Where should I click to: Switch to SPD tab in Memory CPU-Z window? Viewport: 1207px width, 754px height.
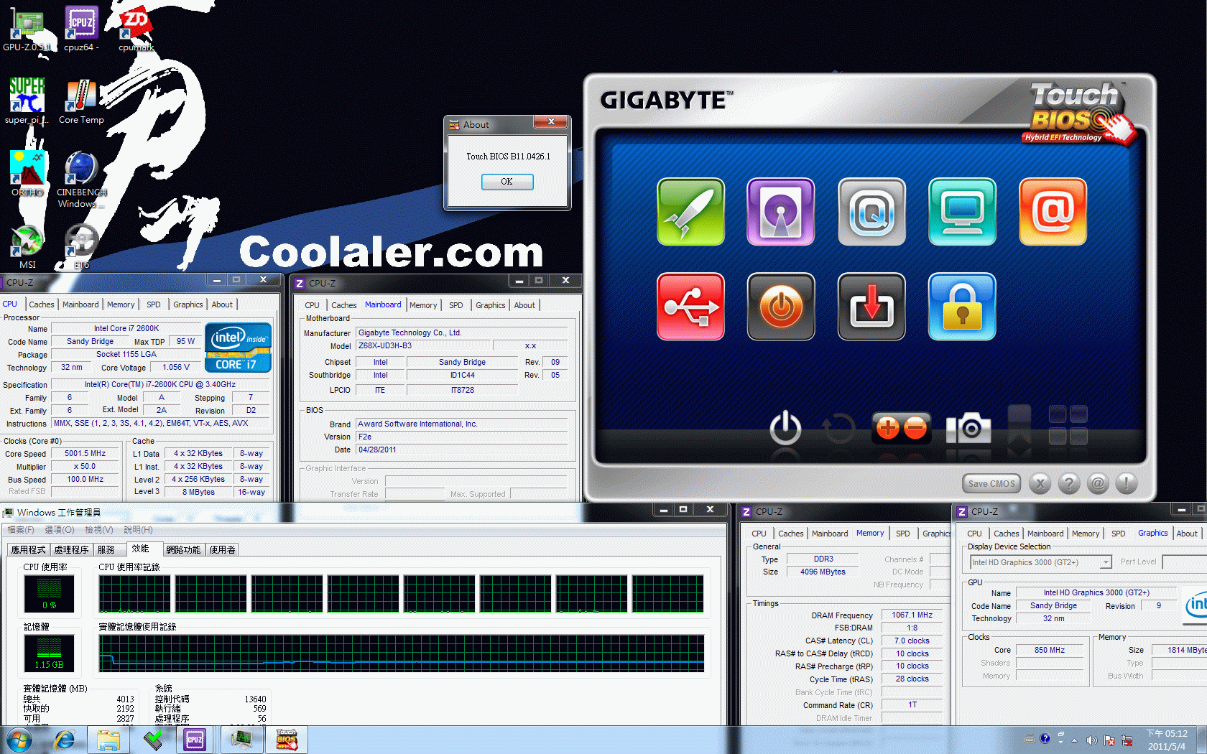pos(903,534)
